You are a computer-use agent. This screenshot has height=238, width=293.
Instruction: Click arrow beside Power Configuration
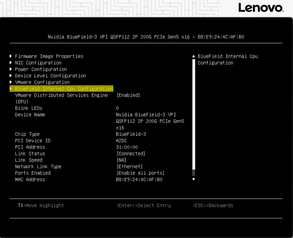point(11,69)
